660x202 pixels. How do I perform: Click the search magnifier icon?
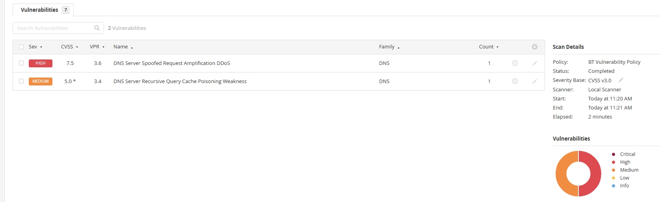coord(97,28)
